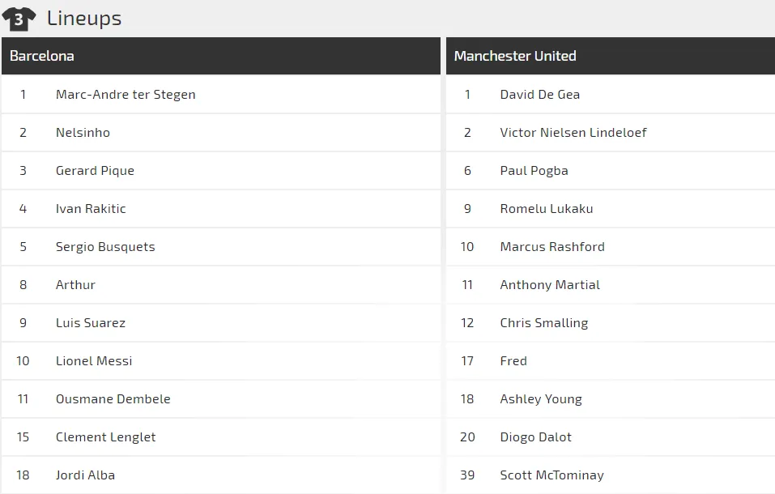Open Marcus Rashford player entry
The width and height of the screenshot is (775, 494).
click(x=551, y=247)
